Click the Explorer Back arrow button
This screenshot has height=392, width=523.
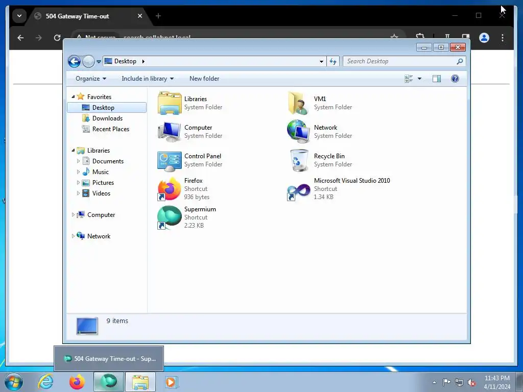(74, 61)
